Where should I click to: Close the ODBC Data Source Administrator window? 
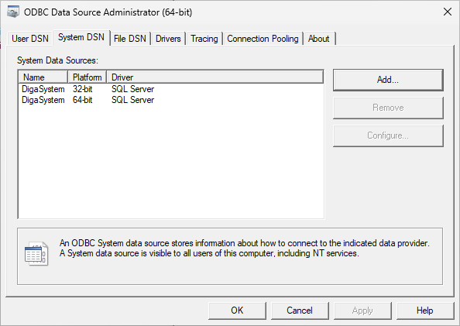tap(448, 12)
